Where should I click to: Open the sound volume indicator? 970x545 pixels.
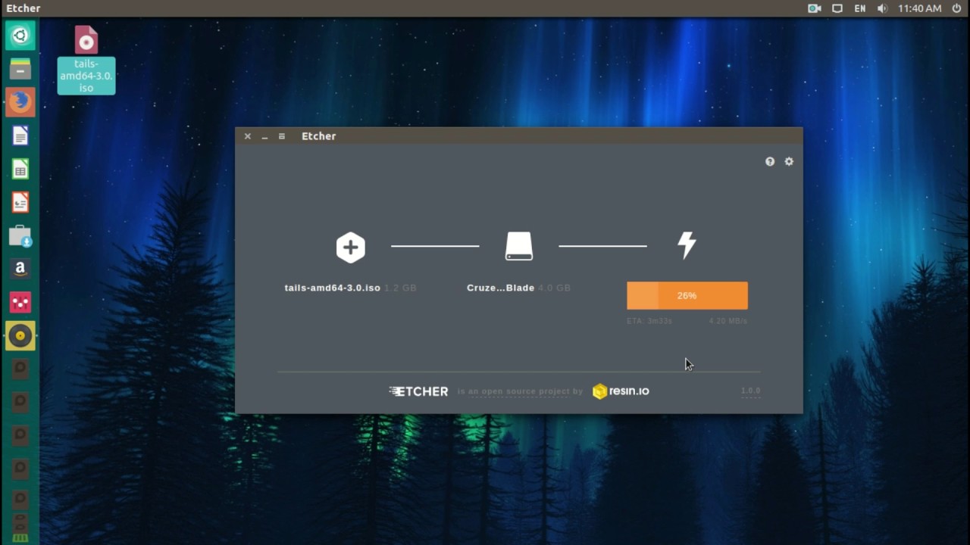882,8
